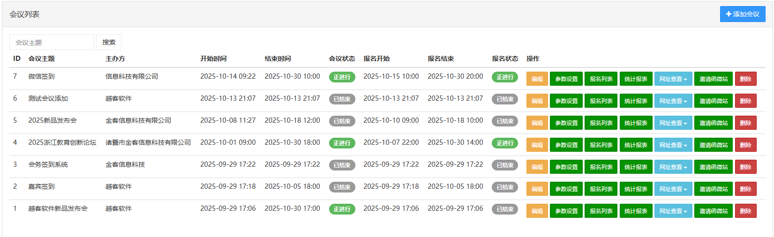Focus the 会议主题 search field
The height and width of the screenshot is (237, 774).
(52, 42)
